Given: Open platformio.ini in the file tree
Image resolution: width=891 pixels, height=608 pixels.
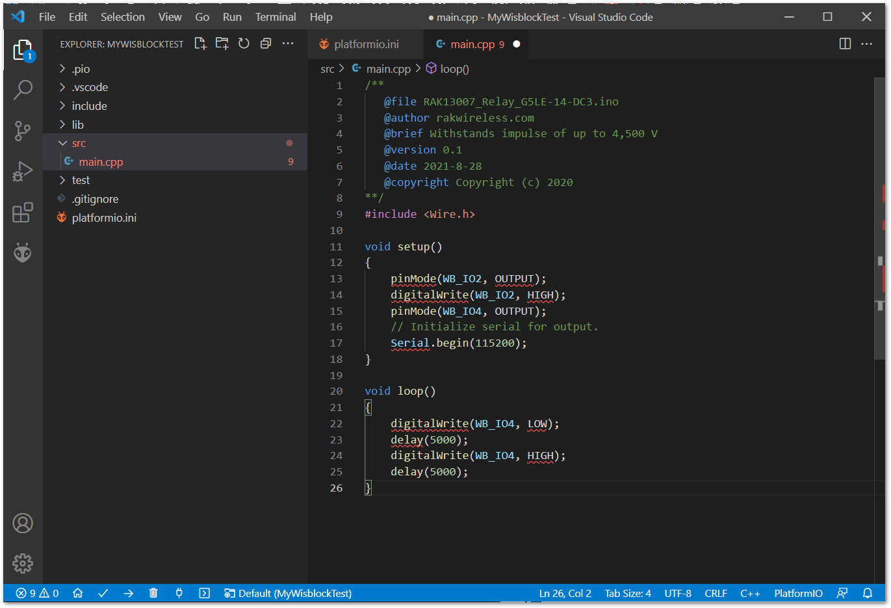Looking at the screenshot, I should (x=175, y=218).
